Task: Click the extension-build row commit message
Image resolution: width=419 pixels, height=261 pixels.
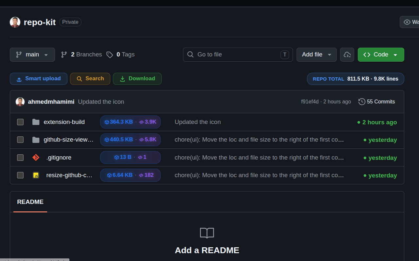Action: [x=198, y=122]
